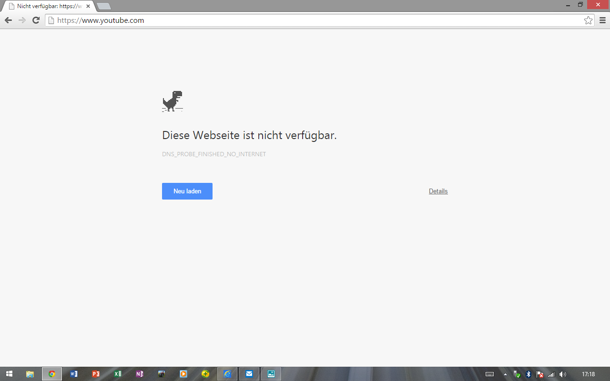Launch OneNote from the taskbar

140,374
